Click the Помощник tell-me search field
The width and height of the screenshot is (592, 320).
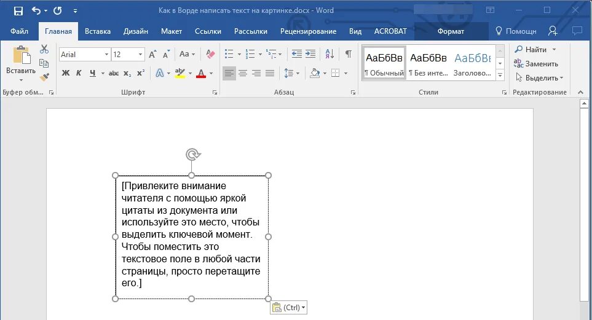click(516, 31)
